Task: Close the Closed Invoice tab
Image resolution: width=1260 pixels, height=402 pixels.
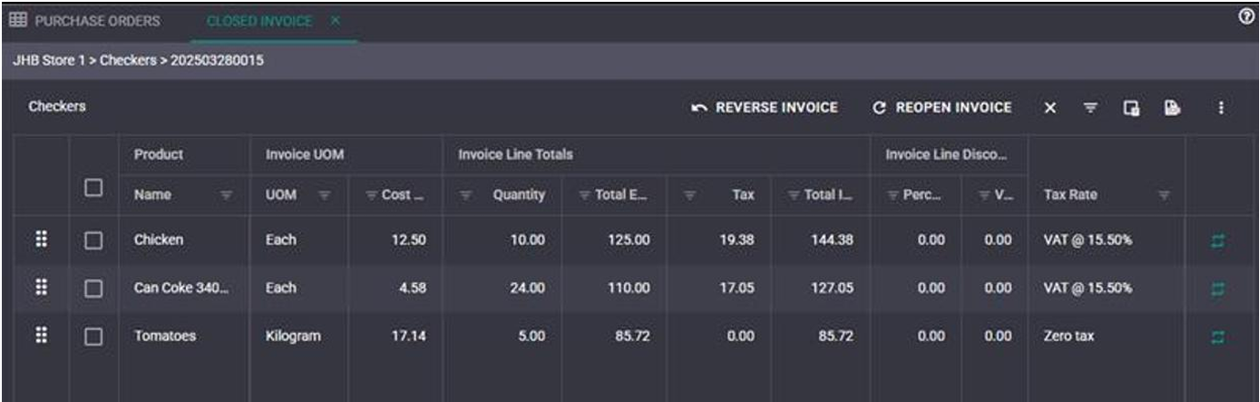Action: click(335, 20)
